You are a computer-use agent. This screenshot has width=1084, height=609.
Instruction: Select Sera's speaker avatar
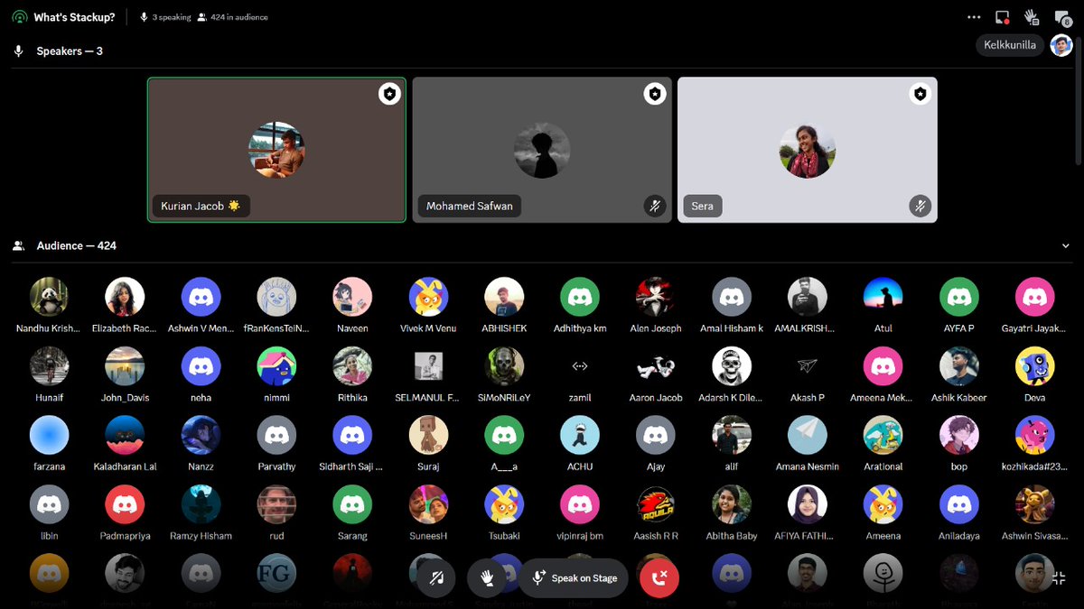pos(808,150)
